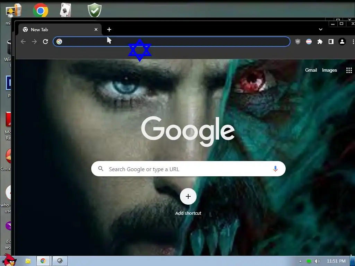Click the 11:51 PM taskbar clock
Viewport: 355px width, 266px height.
pyautogui.click(x=336, y=261)
